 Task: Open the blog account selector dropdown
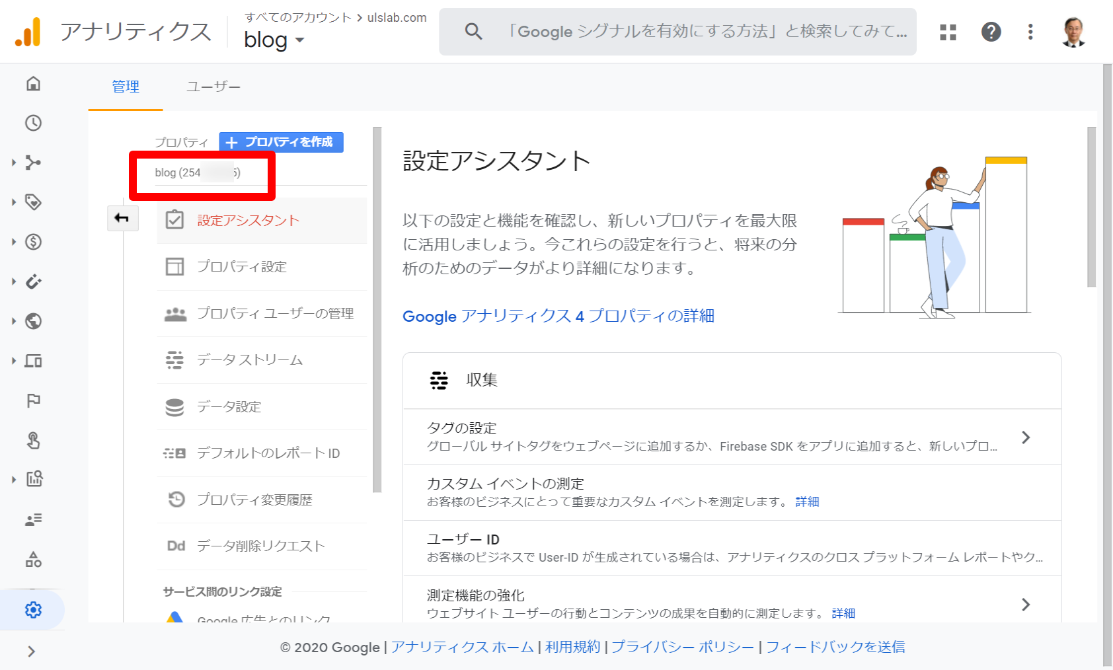tap(274, 40)
